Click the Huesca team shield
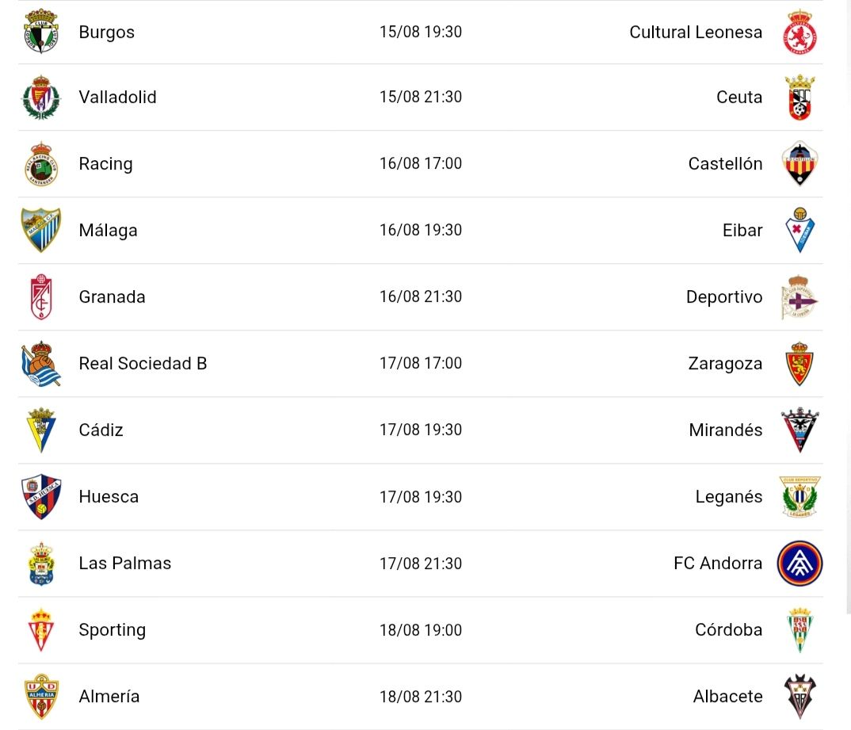 [40, 497]
